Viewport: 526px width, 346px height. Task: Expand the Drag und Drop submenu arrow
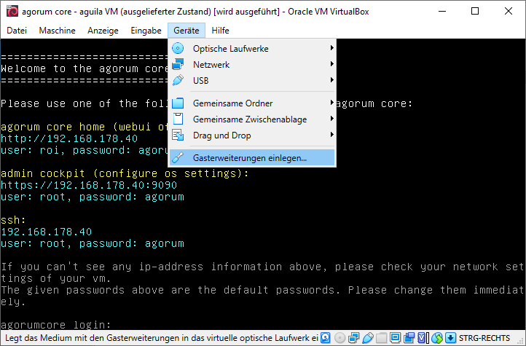331,135
